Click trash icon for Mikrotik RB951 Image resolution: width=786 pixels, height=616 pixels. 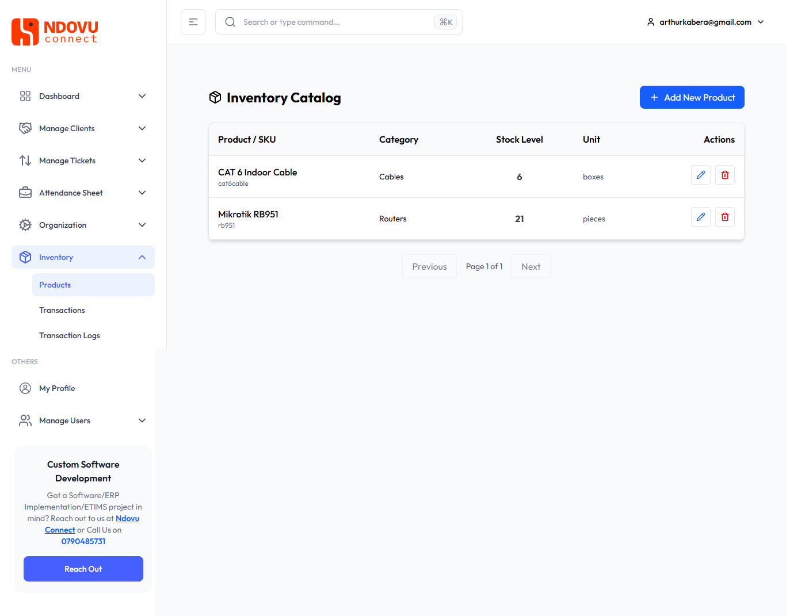coord(724,217)
